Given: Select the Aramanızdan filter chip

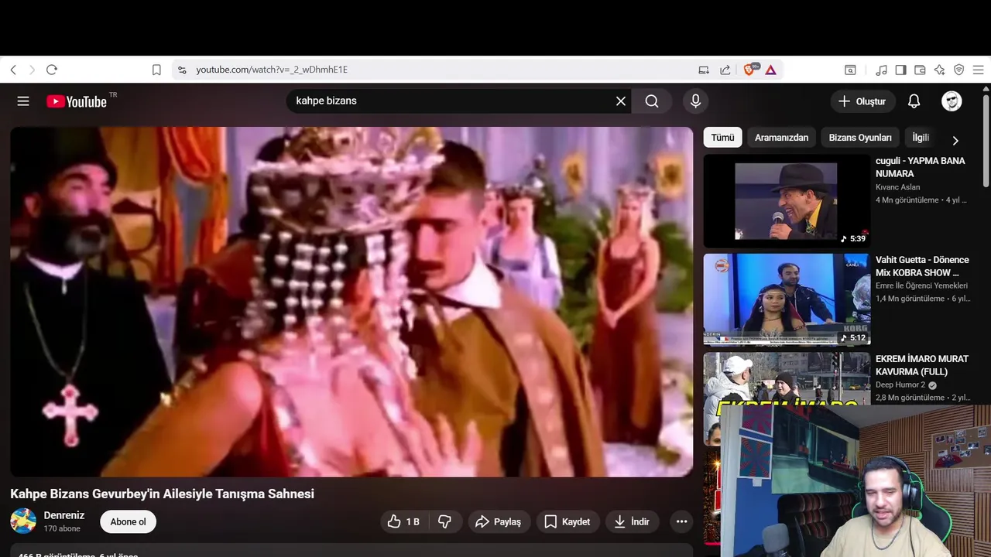Looking at the screenshot, I should click(x=781, y=138).
